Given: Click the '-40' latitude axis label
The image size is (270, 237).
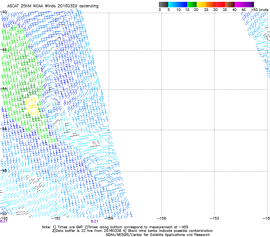Looking at the screenshot, I should (x=3, y=12).
